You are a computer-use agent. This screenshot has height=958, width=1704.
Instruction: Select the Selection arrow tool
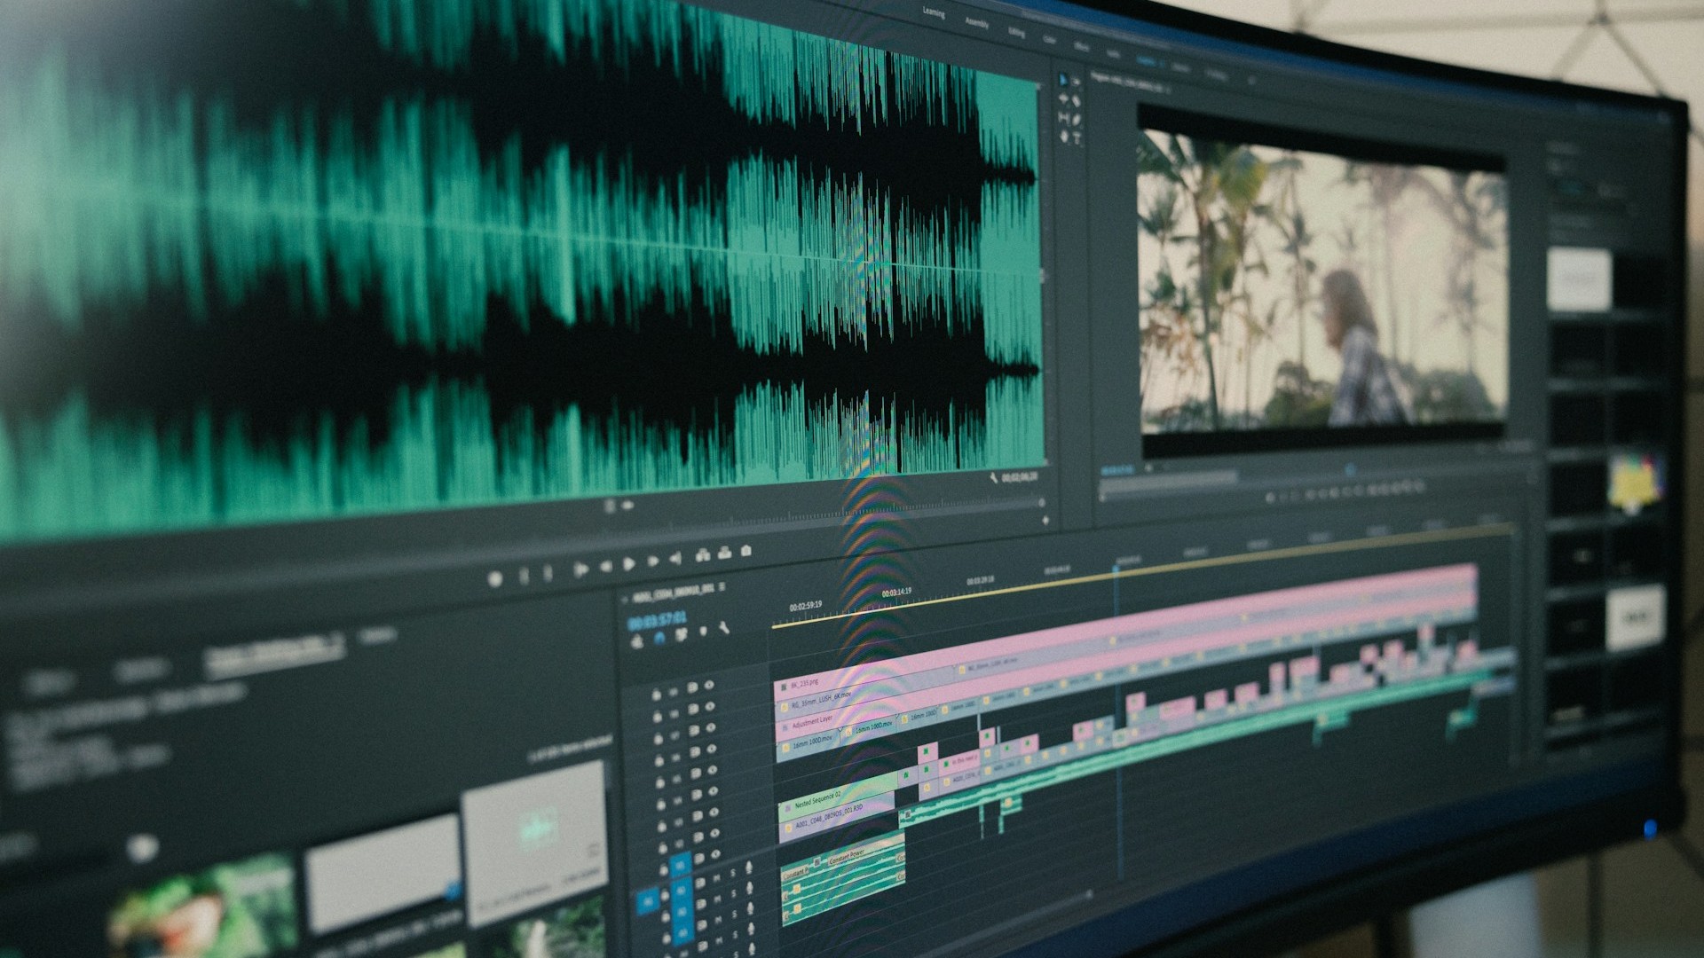coord(1063,80)
